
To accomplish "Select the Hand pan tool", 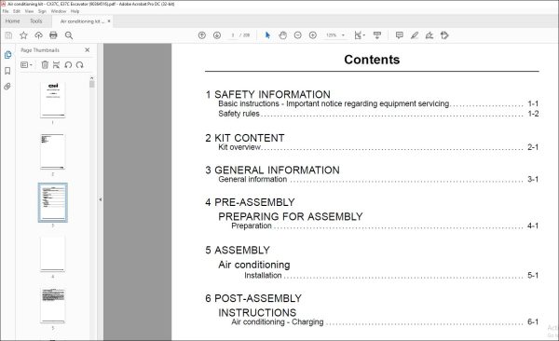I will (282, 35).
